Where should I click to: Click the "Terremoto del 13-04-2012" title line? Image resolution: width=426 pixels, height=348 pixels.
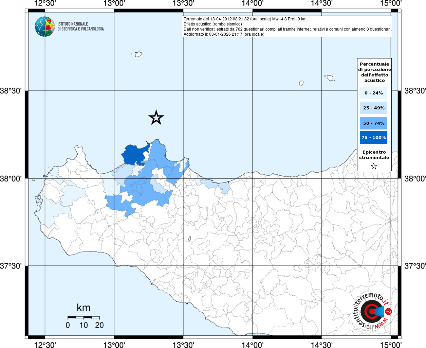(x=245, y=19)
